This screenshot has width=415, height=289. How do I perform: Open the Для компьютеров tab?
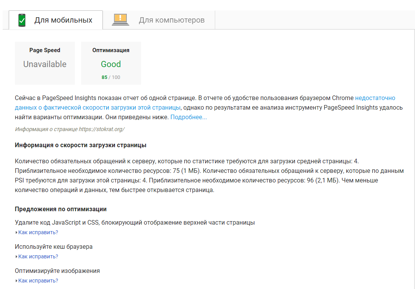(x=171, y=20)
